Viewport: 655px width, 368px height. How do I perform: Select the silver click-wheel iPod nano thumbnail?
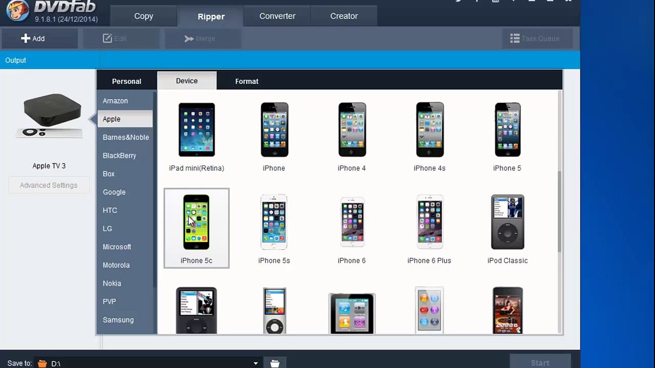tap(274, 310)
